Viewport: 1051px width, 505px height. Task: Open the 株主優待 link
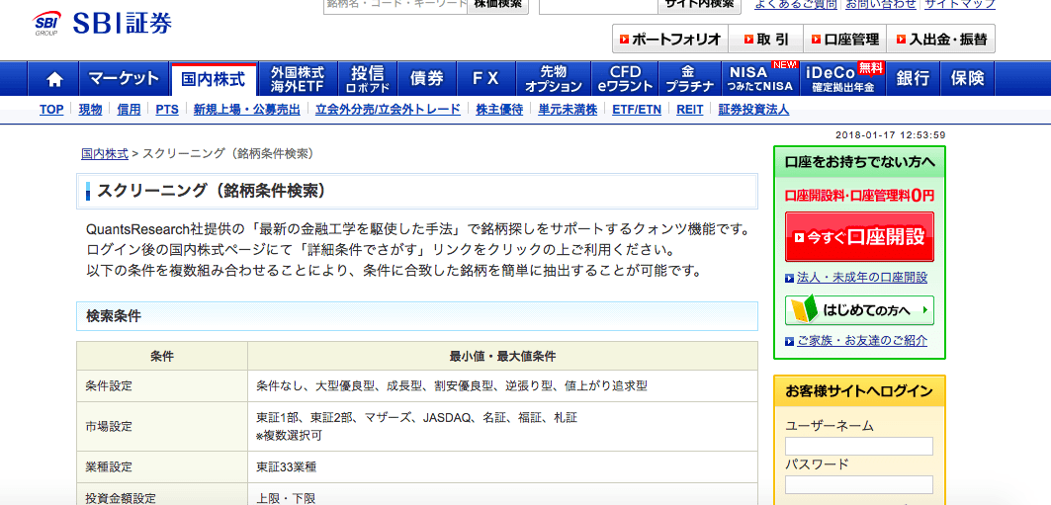[x=499, y=110]
